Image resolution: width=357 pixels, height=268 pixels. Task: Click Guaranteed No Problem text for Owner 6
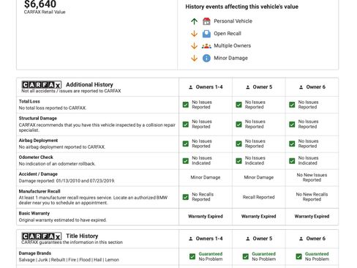317,256
